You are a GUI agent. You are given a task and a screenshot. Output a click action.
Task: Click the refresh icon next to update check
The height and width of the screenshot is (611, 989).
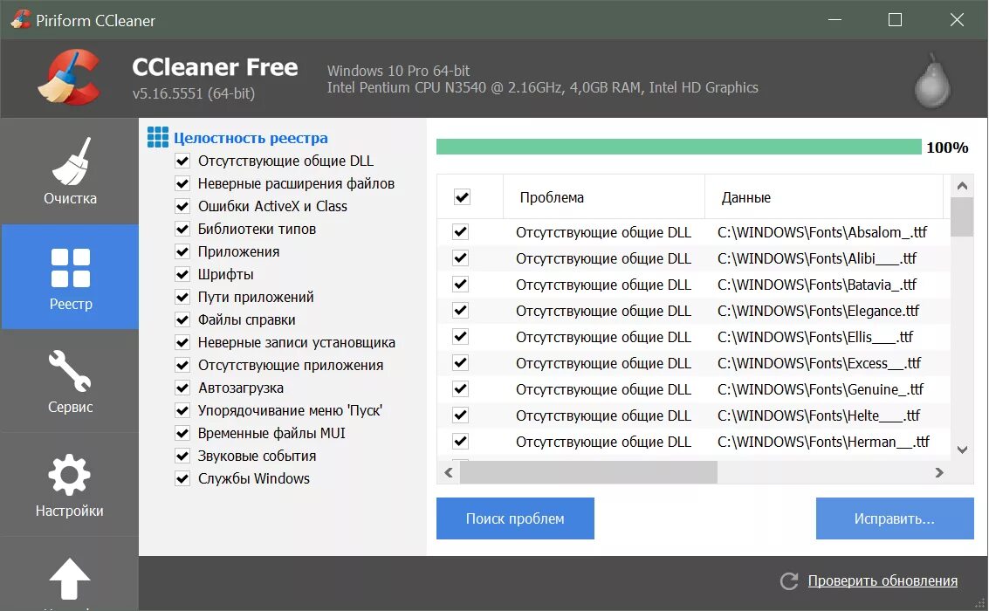(x=791, y=580)
